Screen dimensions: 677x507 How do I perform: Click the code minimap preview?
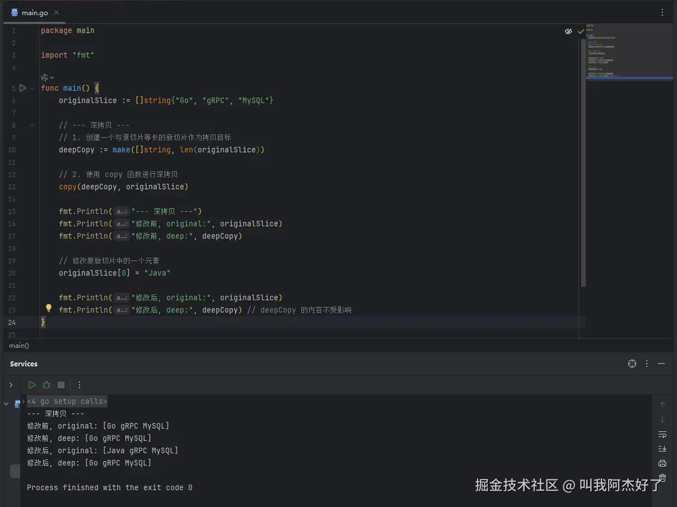pyautogui.click(x=629, y=52)
